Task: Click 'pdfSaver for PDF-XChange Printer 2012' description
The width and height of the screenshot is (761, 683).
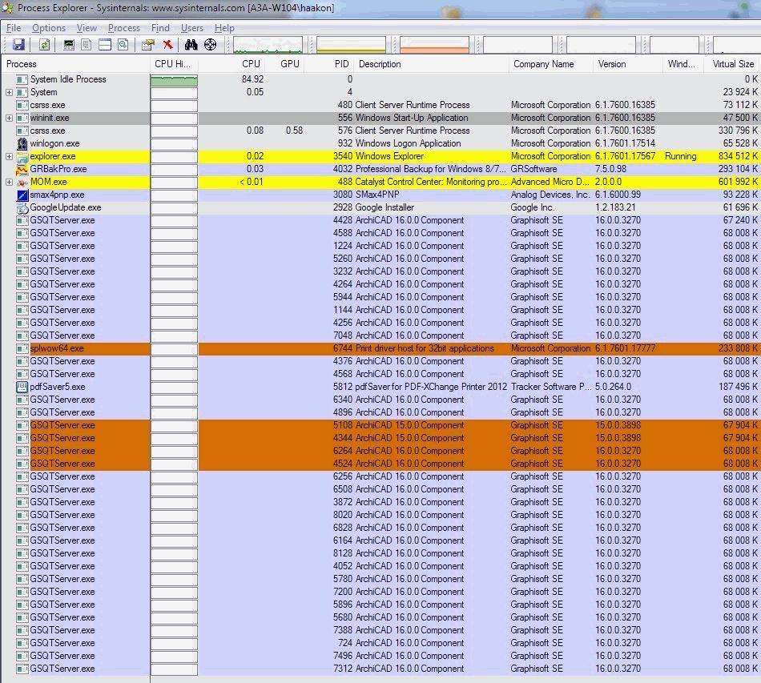Action: (x=431, y=387)
